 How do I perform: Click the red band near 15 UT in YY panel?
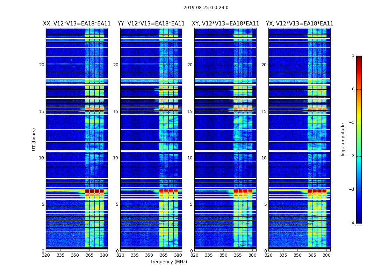168,110
